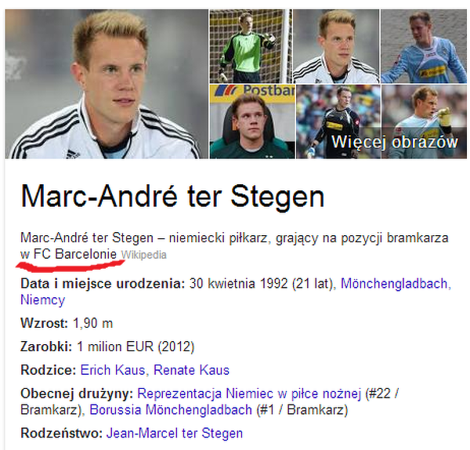Image resolution: width=470 pixels, height=450 pixels.
Task: Open the large main portrait photo
Action: click(x=107, y=84)
